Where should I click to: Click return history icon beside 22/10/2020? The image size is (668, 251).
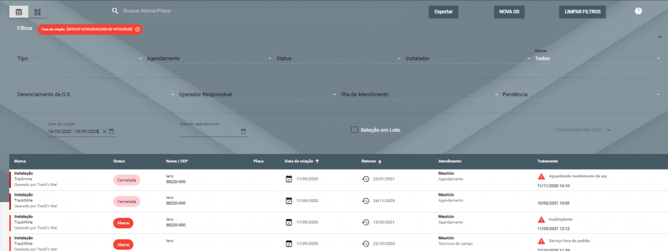(x=365, y=244)
